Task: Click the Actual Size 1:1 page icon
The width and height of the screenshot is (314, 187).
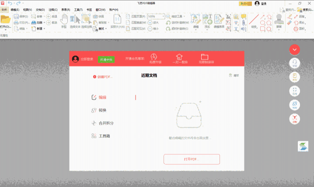Action: click(x=117, y=19)
